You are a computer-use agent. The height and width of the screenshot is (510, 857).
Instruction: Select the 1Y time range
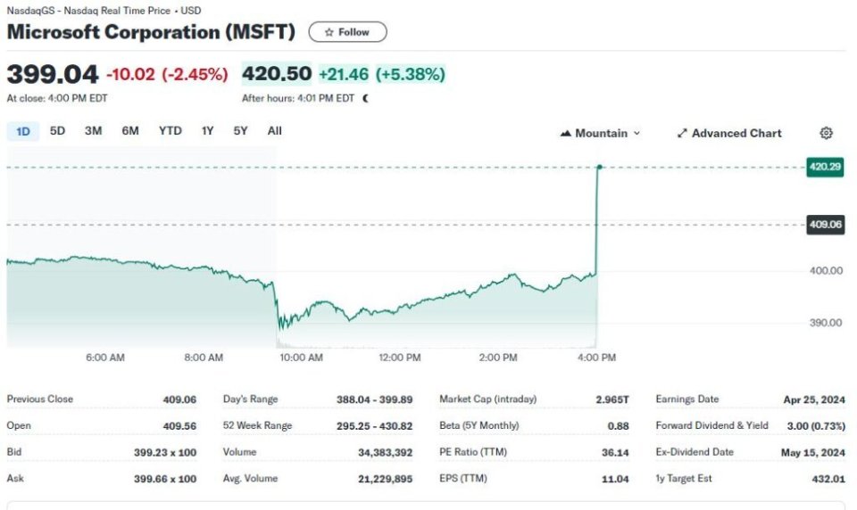[207, 131]
